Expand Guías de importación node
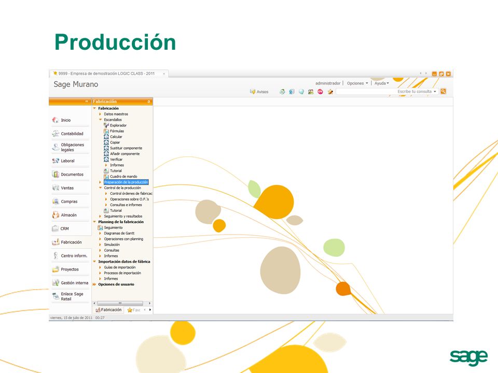Image resolution: width=498 pixels, height=373 pixels. (x=100, y=267)
